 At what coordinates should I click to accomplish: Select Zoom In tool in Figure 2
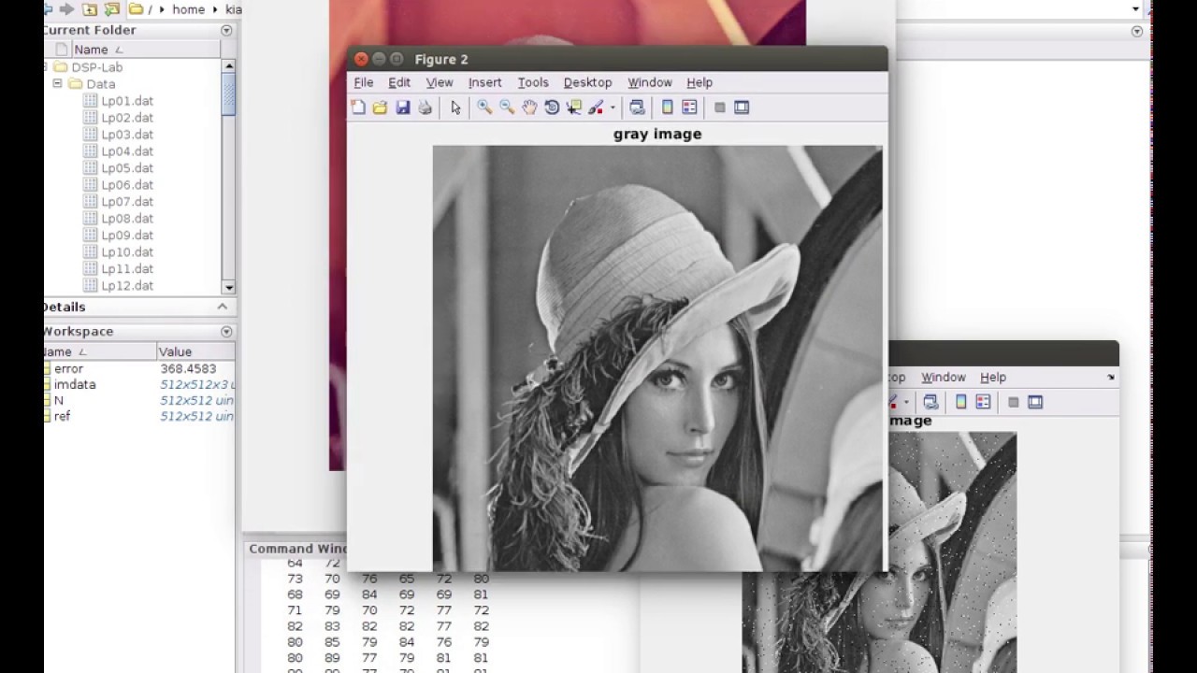[x=484, y=107]
